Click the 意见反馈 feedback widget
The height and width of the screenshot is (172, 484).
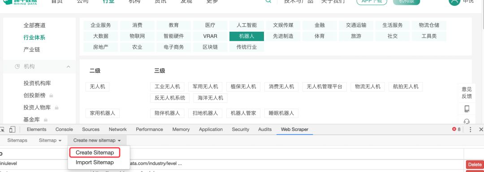467,92
